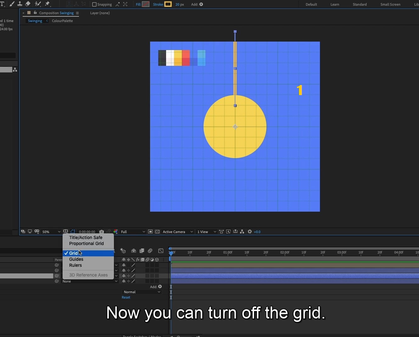419x337 pixels.
Task: Select the Eraser tool
Action: 28,4
